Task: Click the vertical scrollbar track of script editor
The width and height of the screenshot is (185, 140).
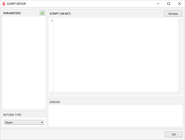Action: point(180,55)
